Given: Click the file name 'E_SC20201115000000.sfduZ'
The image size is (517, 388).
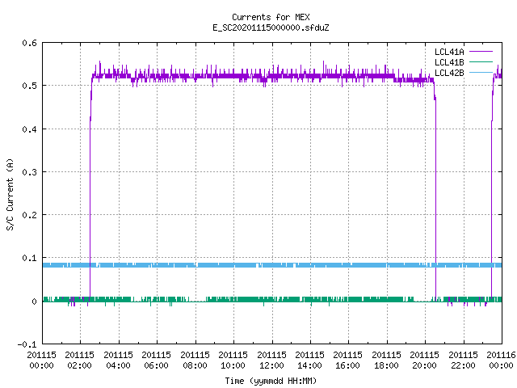Looking at the screenshot, I should (271, 27).
